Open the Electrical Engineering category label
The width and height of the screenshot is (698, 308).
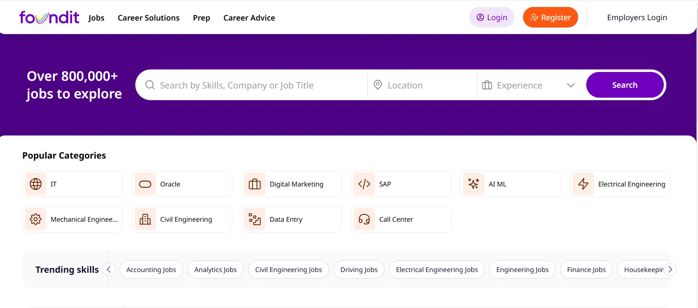pos(631,184)
